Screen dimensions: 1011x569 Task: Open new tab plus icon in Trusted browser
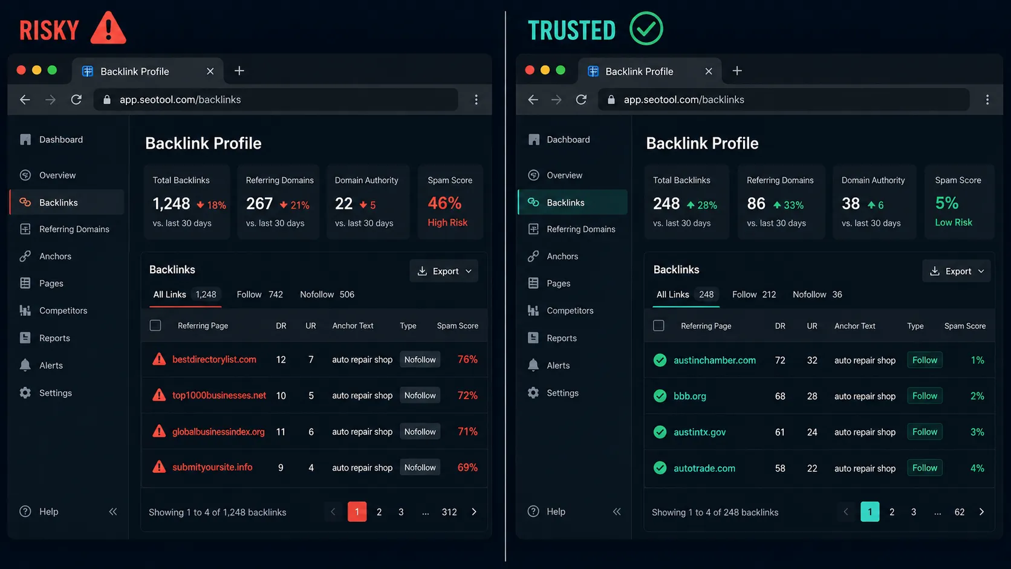coord(737,71)
